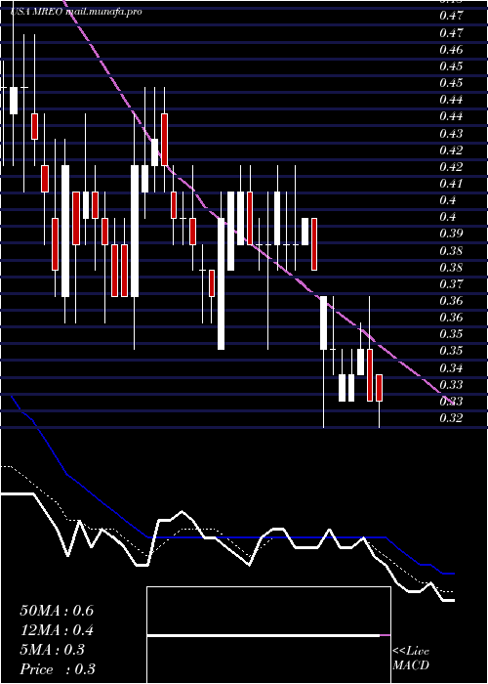Click the 0.37 price axis label
Screen dimensions: 488x684
(451, 284)
